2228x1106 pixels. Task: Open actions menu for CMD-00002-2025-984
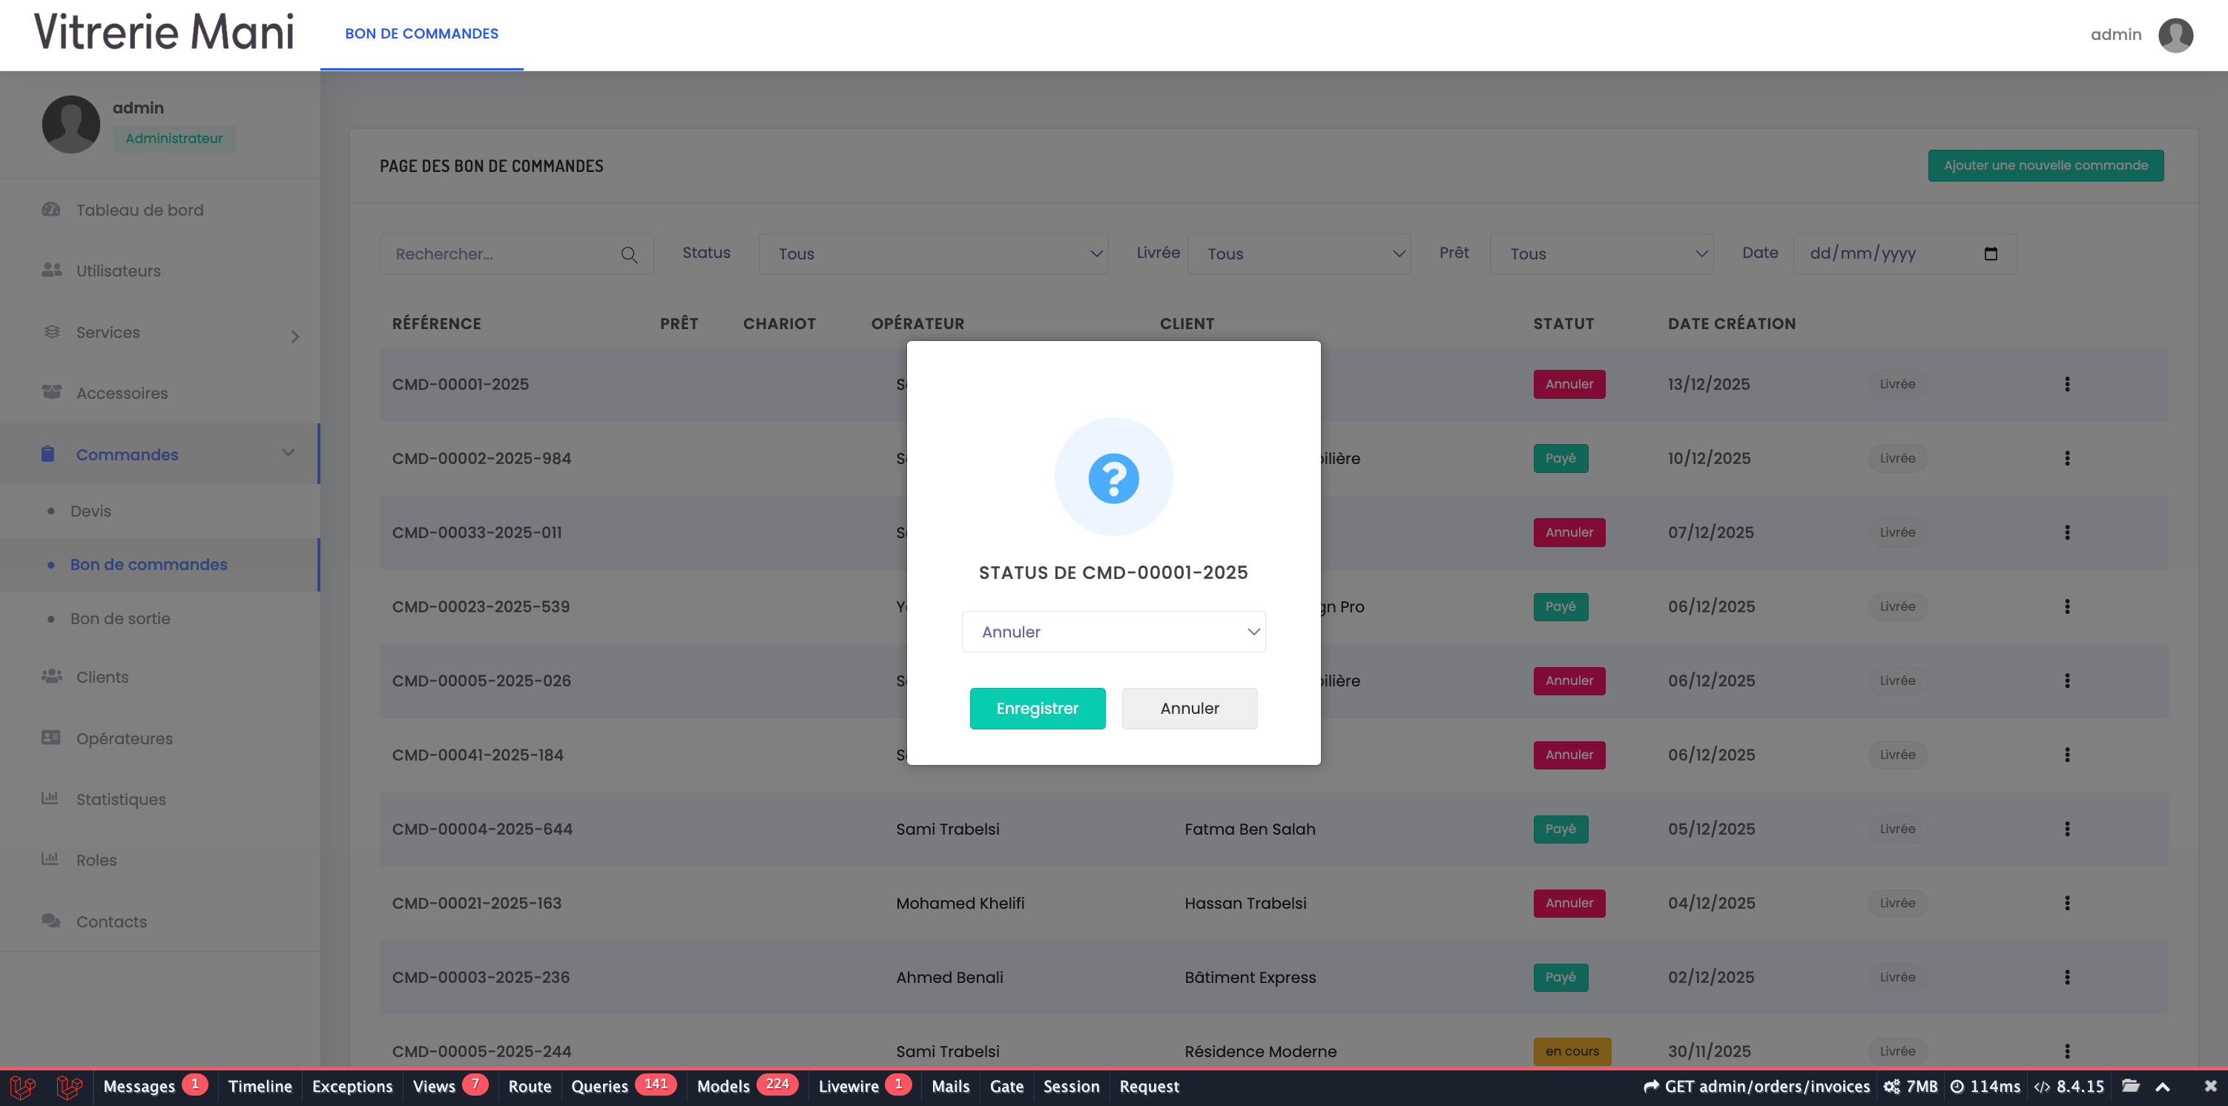point(2067,458)
